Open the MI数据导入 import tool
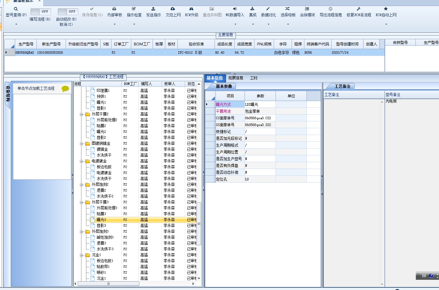 tap(235, 12)
